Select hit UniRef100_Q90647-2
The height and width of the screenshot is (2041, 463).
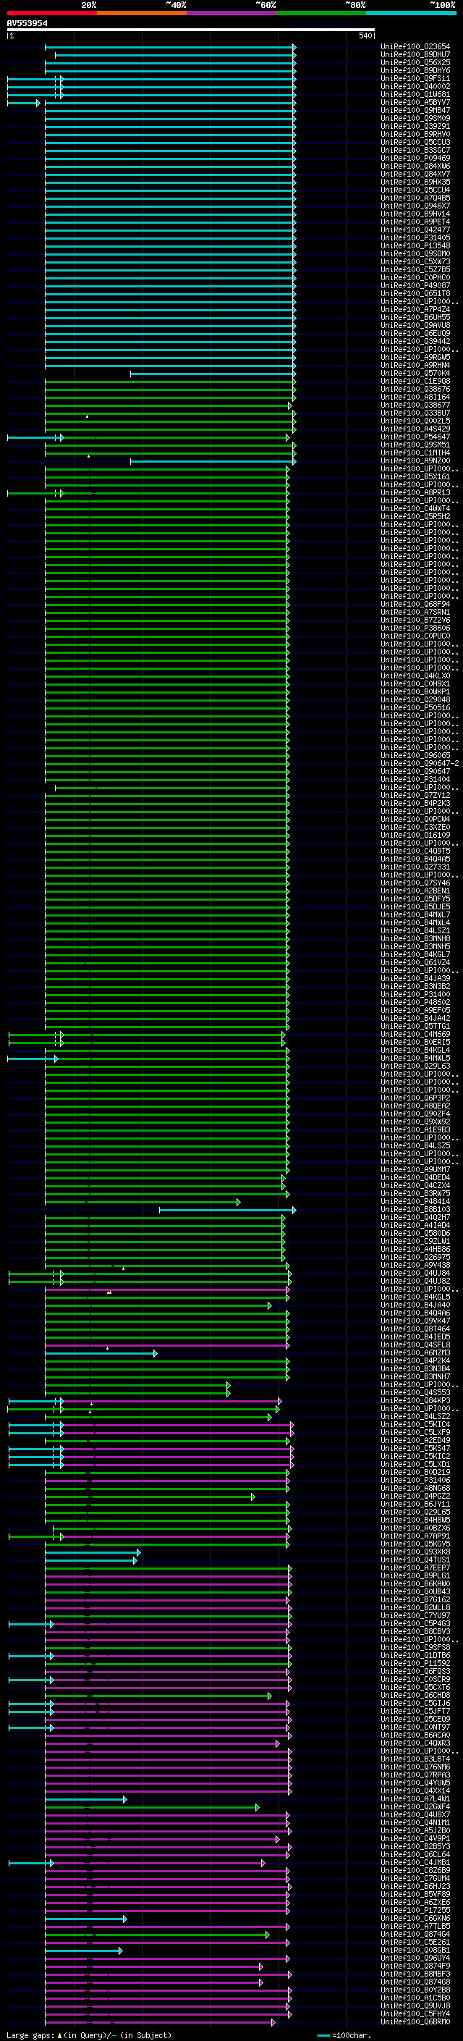pos(420,763)
